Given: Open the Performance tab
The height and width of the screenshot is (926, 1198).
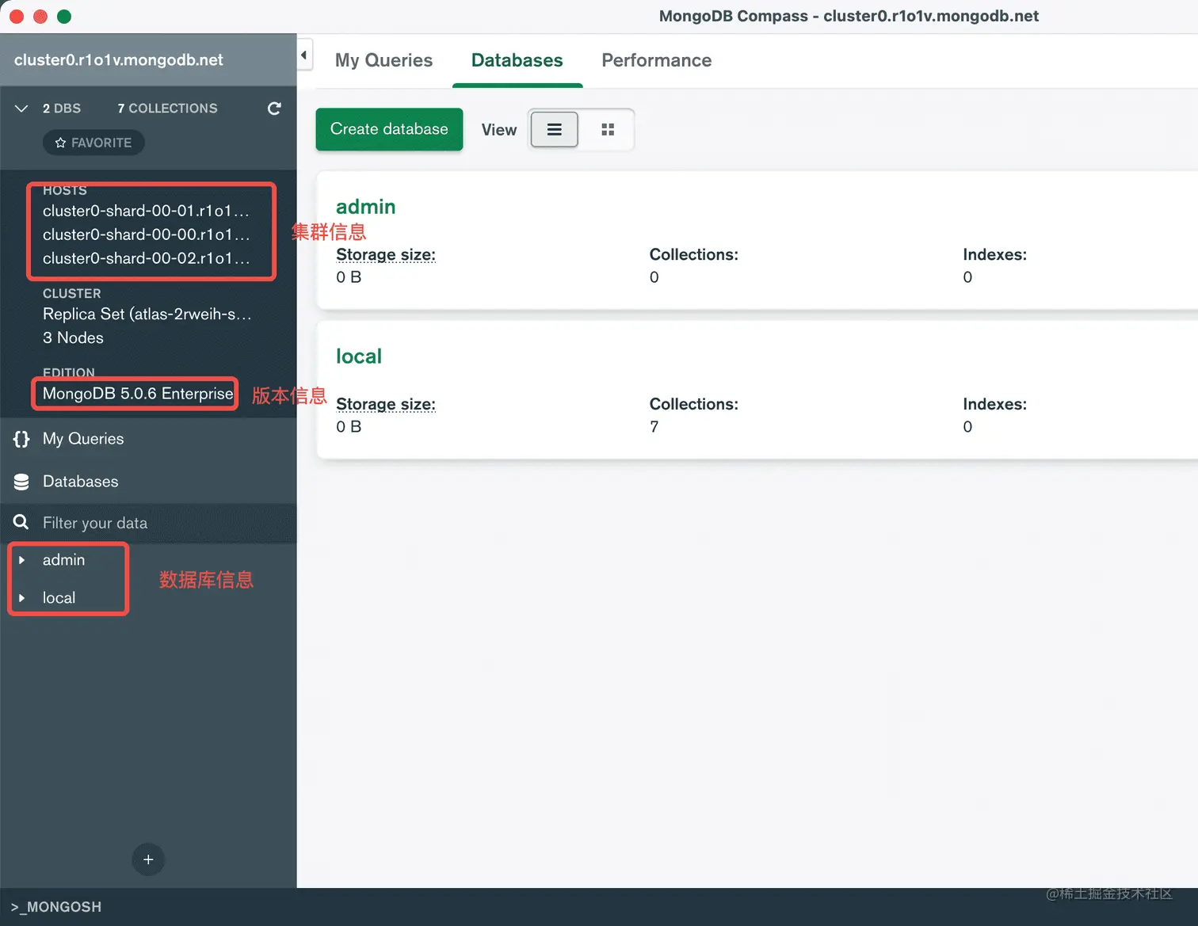Looking at the screenshot, I should [657, 60].
